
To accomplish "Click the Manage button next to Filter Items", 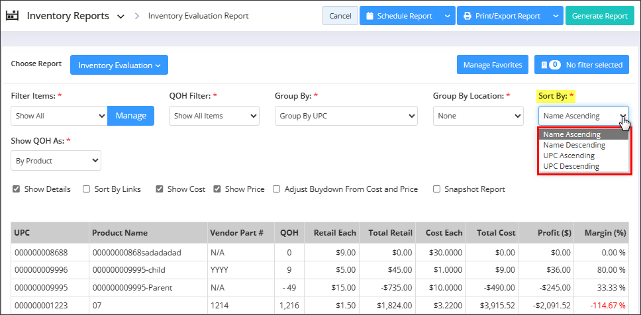I will (x=131, y=116).
